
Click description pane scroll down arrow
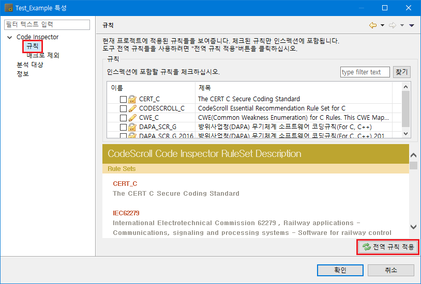413,227
